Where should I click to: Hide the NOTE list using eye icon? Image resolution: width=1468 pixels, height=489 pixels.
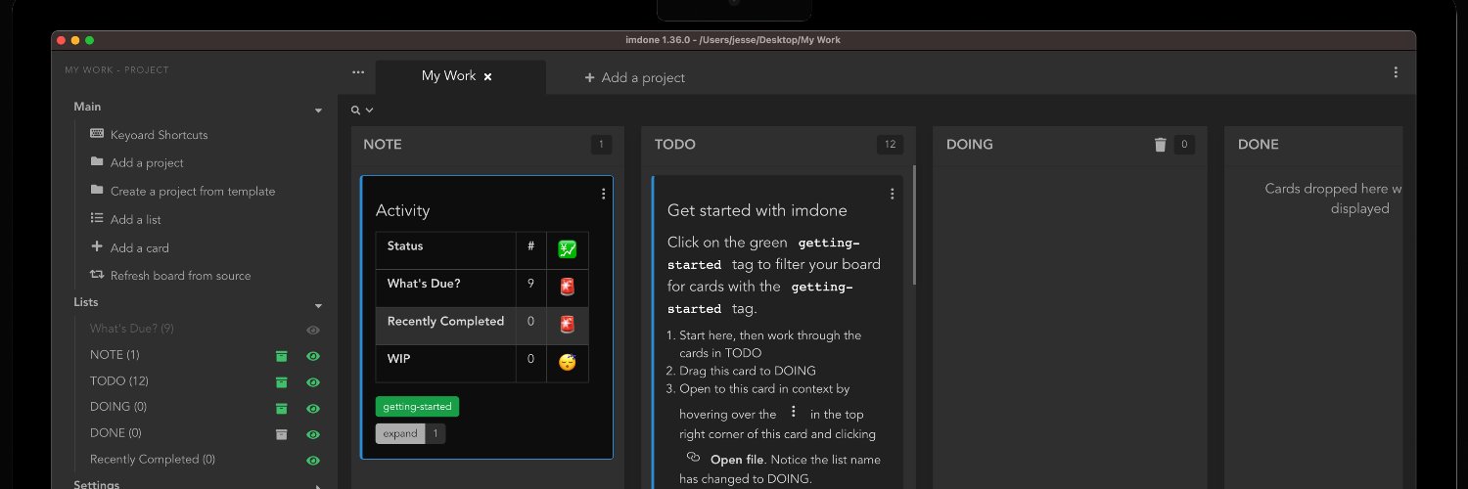(x=313, y=356)
